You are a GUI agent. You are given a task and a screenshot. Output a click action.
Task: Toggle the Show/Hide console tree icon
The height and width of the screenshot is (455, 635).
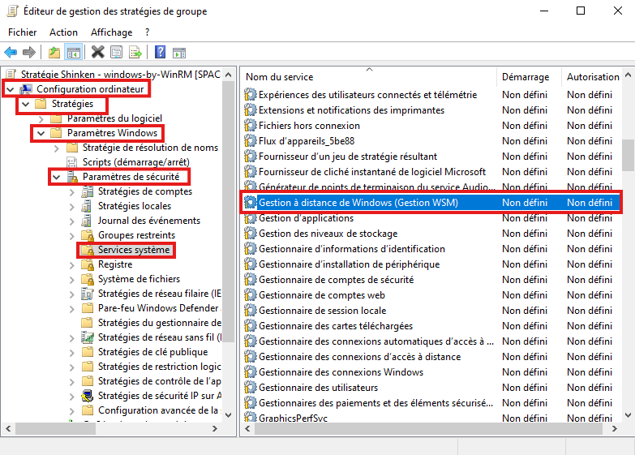tap(74, 53)
